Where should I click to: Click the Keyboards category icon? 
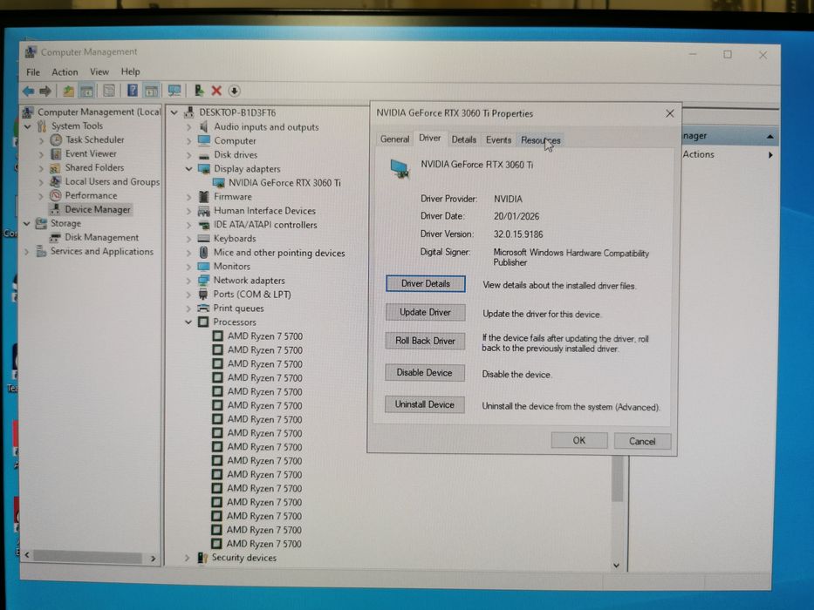tap(203, 239)
